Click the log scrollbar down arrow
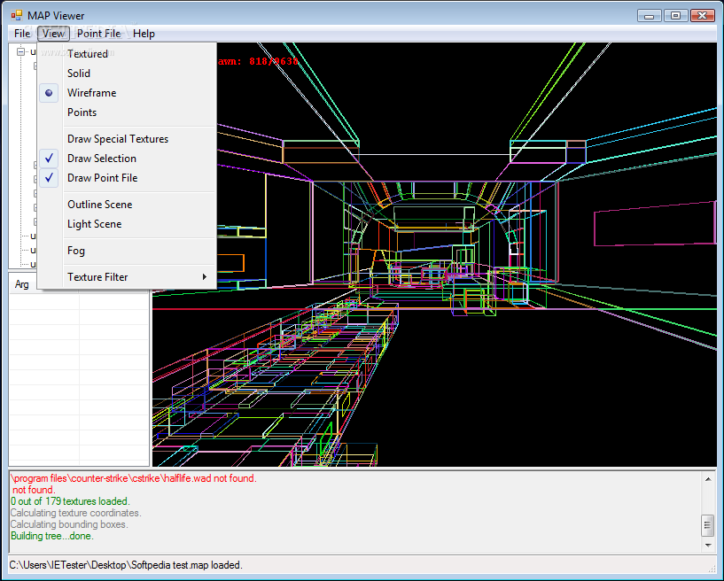This screenshot has height=581, width=724. coord(708,546)
